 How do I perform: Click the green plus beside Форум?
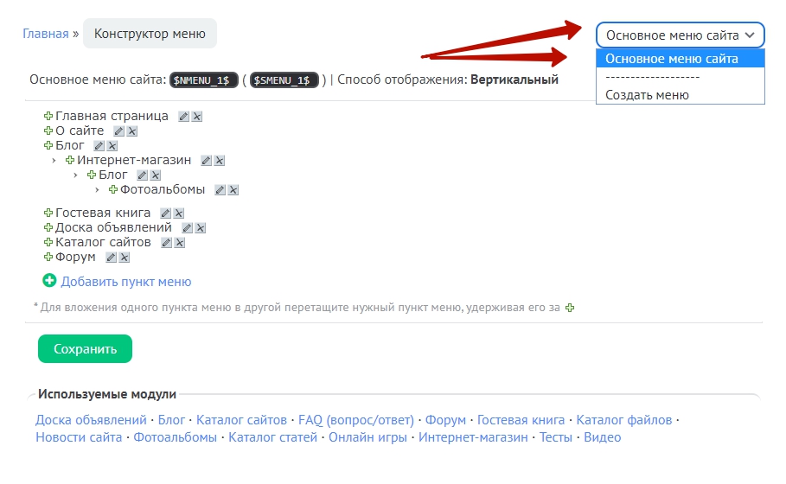coord(48,258)
